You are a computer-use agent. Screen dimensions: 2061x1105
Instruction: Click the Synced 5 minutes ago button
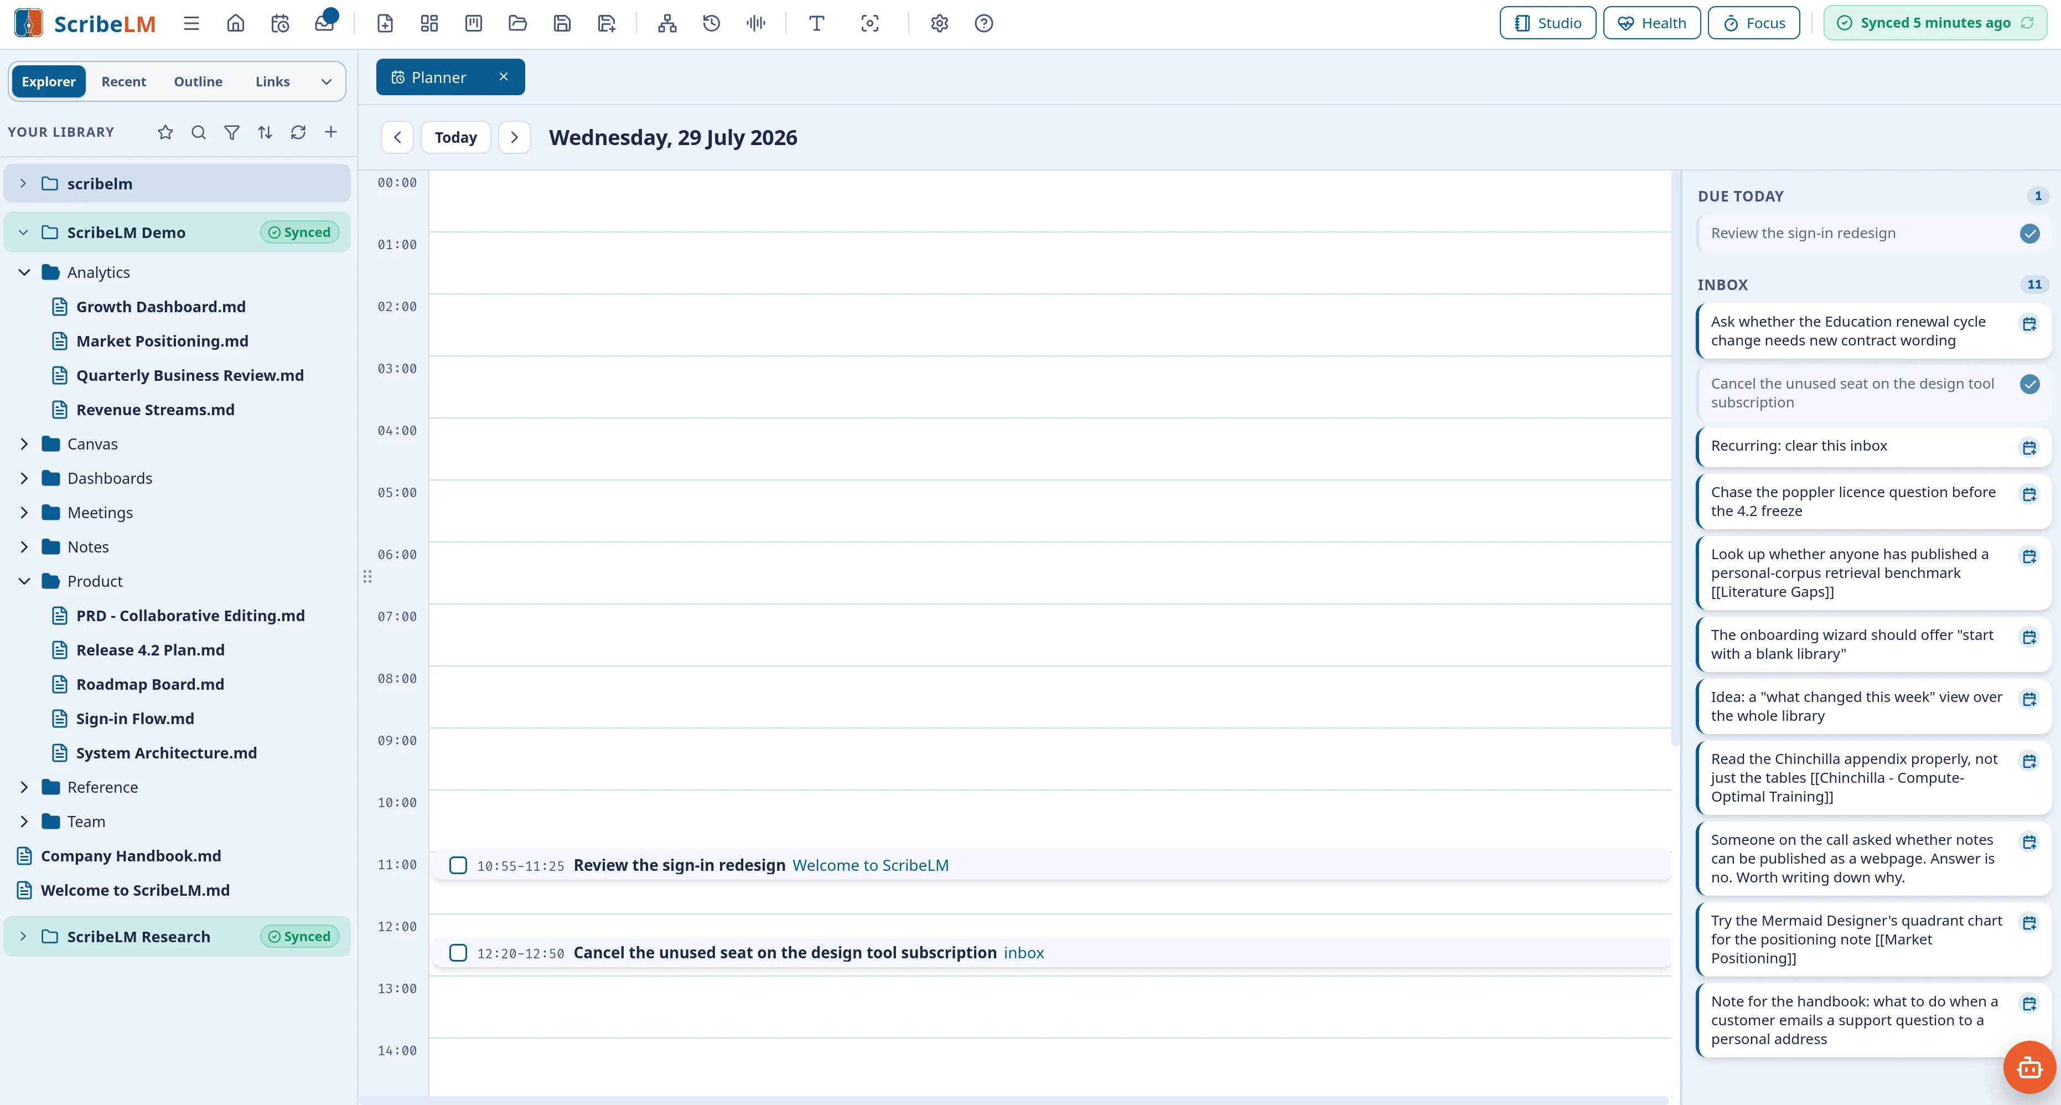click(1935, 22)
